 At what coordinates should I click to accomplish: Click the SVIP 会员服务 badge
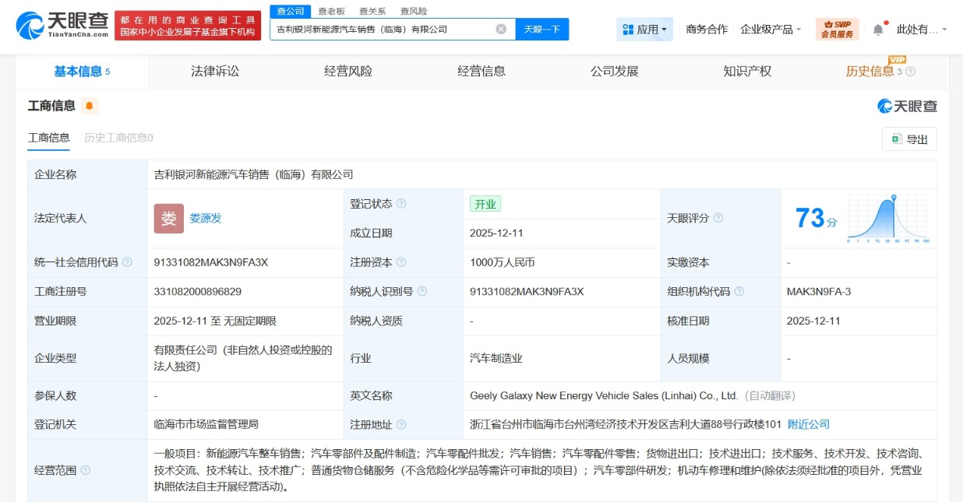(837, 29)
